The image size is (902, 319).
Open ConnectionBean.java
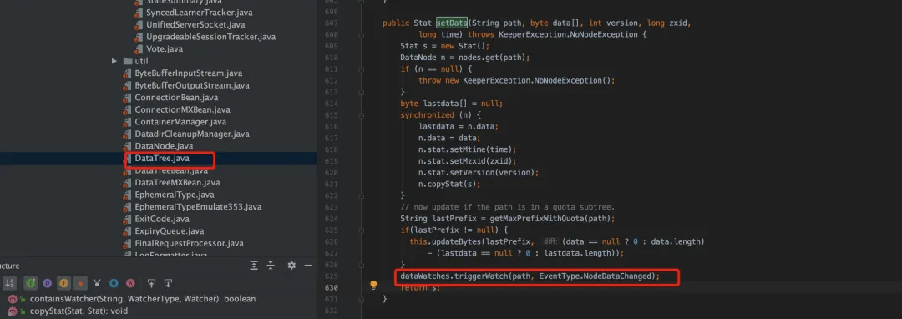pyautogui.click(x=176, y=97)
